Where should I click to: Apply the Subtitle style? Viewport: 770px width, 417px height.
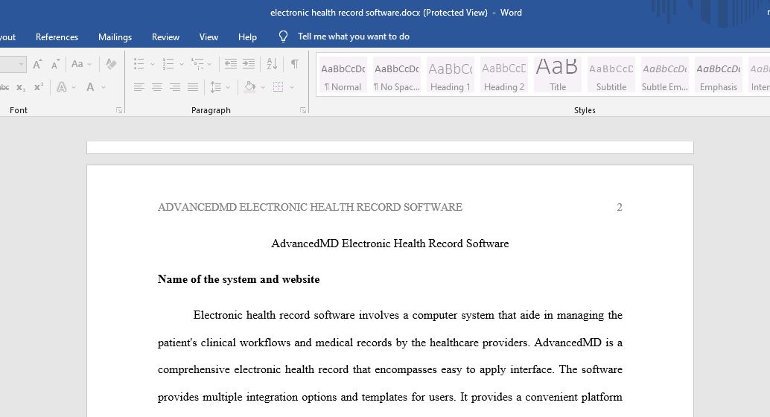point(611,75)
